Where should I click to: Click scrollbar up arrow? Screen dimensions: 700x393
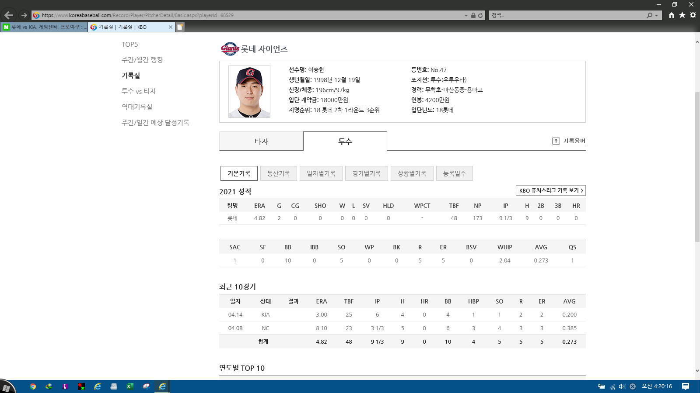pos(697,42)
